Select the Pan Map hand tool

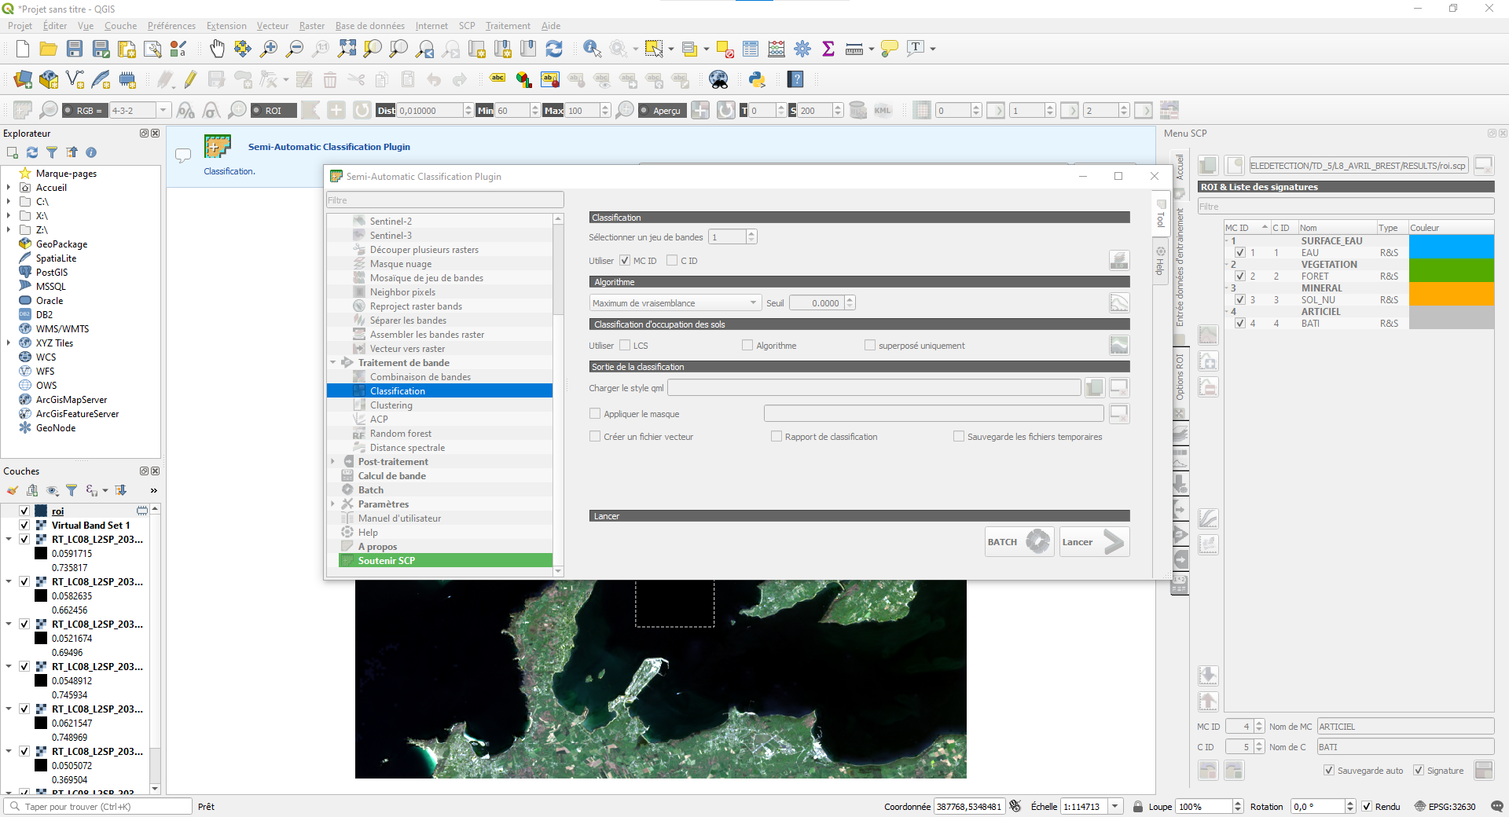pyautogui.click(x=217, y=49)
